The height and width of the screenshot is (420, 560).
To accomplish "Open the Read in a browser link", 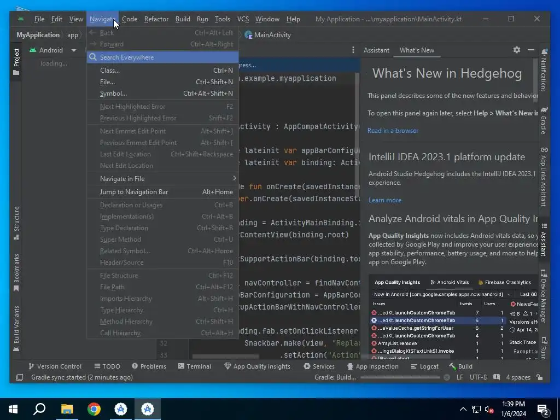I will [x=393, y=131].
